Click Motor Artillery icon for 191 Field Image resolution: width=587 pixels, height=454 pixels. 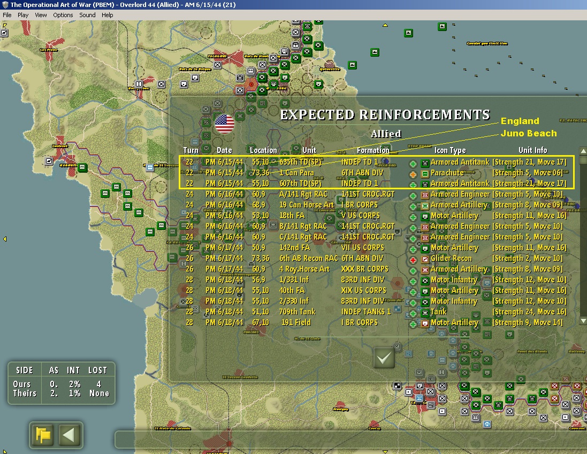click(425, 324)
